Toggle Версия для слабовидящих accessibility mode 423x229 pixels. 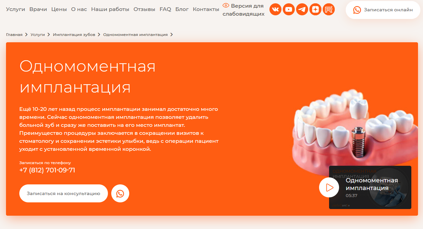[x=243, y=10]
